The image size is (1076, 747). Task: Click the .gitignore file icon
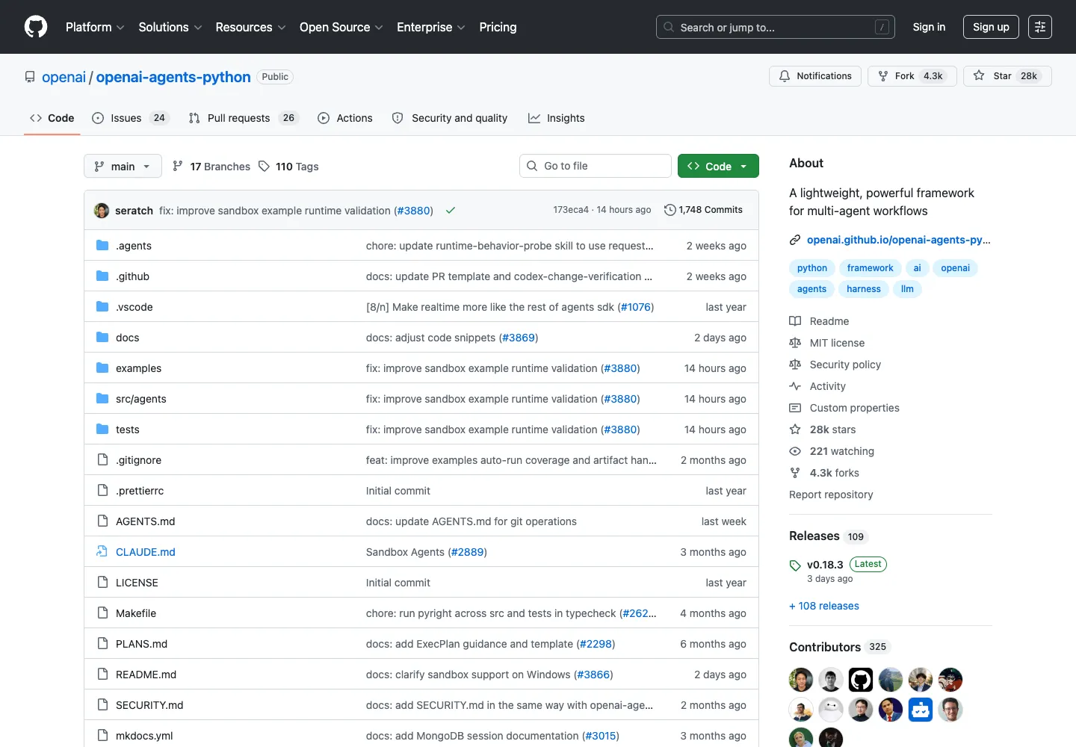(x=102, y=460)
